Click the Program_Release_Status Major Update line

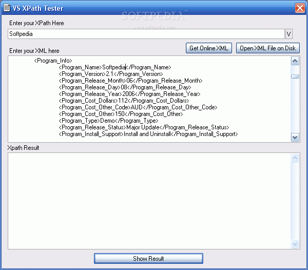[144, 127]
